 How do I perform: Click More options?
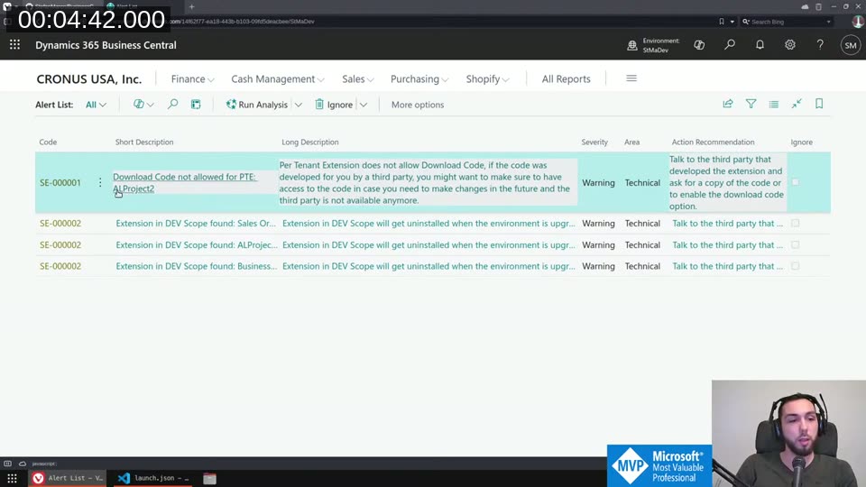coord(417,105)
